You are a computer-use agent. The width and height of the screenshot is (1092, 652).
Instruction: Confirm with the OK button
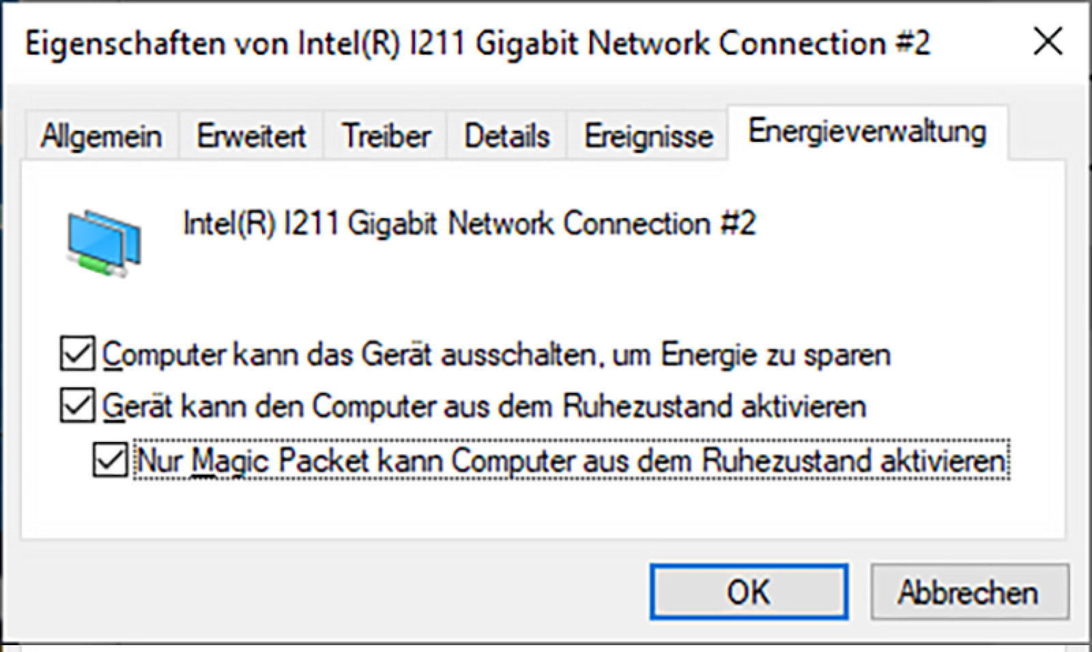748,591
